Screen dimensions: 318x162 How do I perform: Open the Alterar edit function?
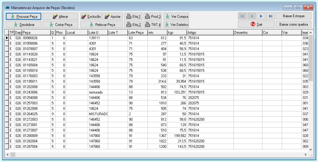(x=60, y=16)
